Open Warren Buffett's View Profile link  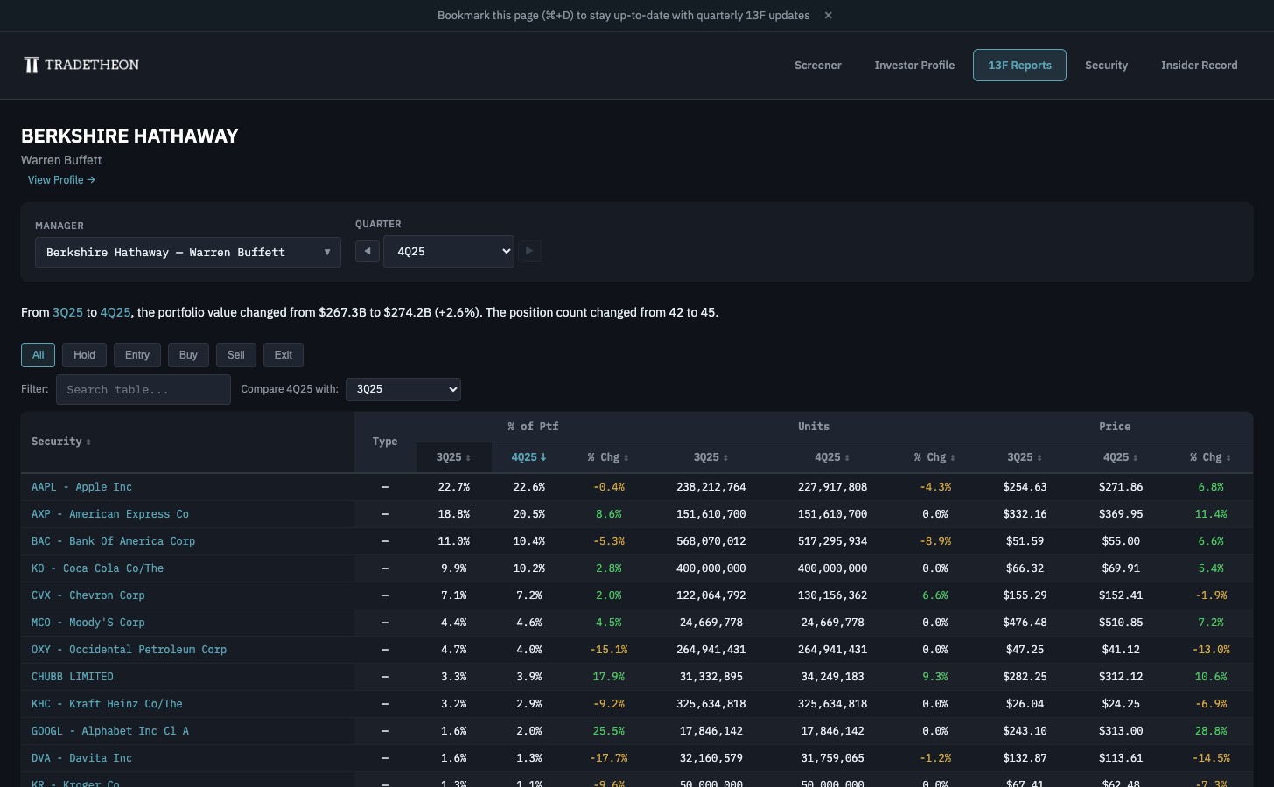click(60, 180)
